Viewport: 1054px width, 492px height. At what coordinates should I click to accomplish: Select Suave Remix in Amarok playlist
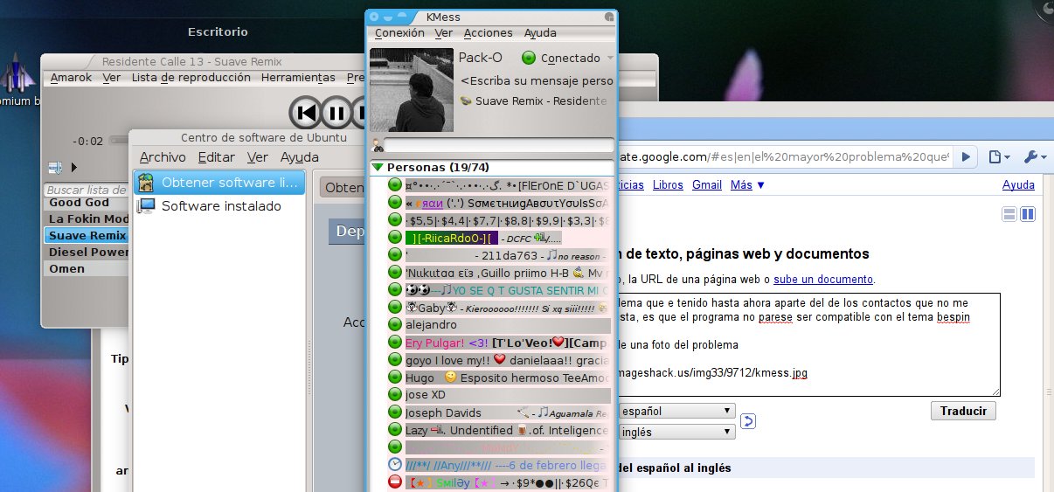click(x=85, y=235)
